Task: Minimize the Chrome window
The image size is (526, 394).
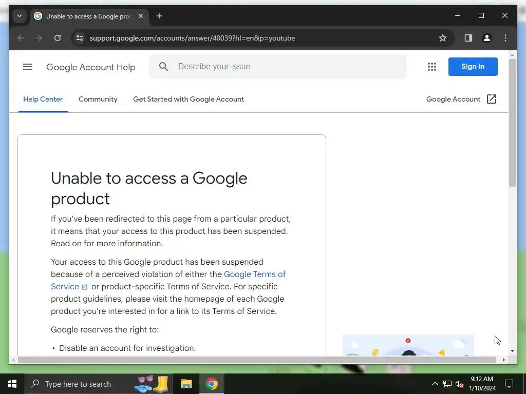Action: click(x=458, y=16)
